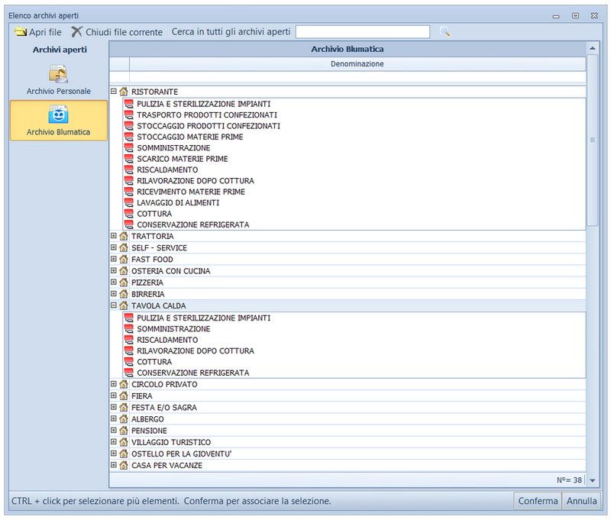
Task: Click the house icon beside PIZZERIA
Action: point(124,283)
